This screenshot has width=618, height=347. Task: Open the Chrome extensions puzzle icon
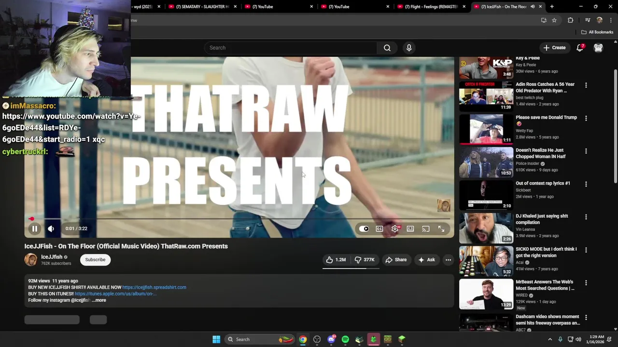point(570,20)
